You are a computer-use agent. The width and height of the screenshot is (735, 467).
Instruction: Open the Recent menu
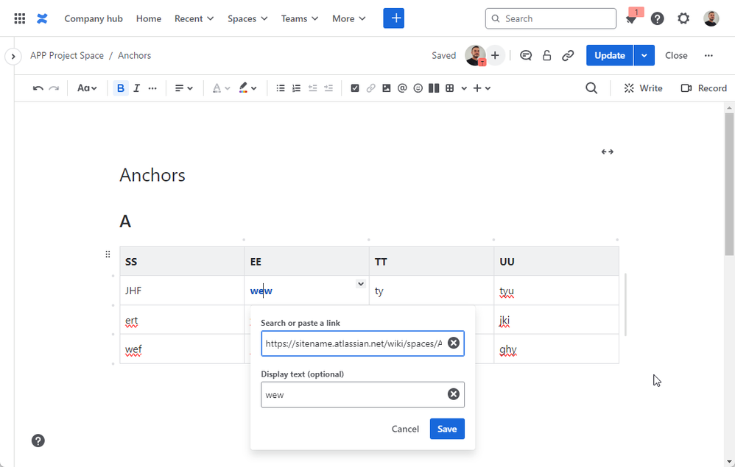click(x=194, y=18)
